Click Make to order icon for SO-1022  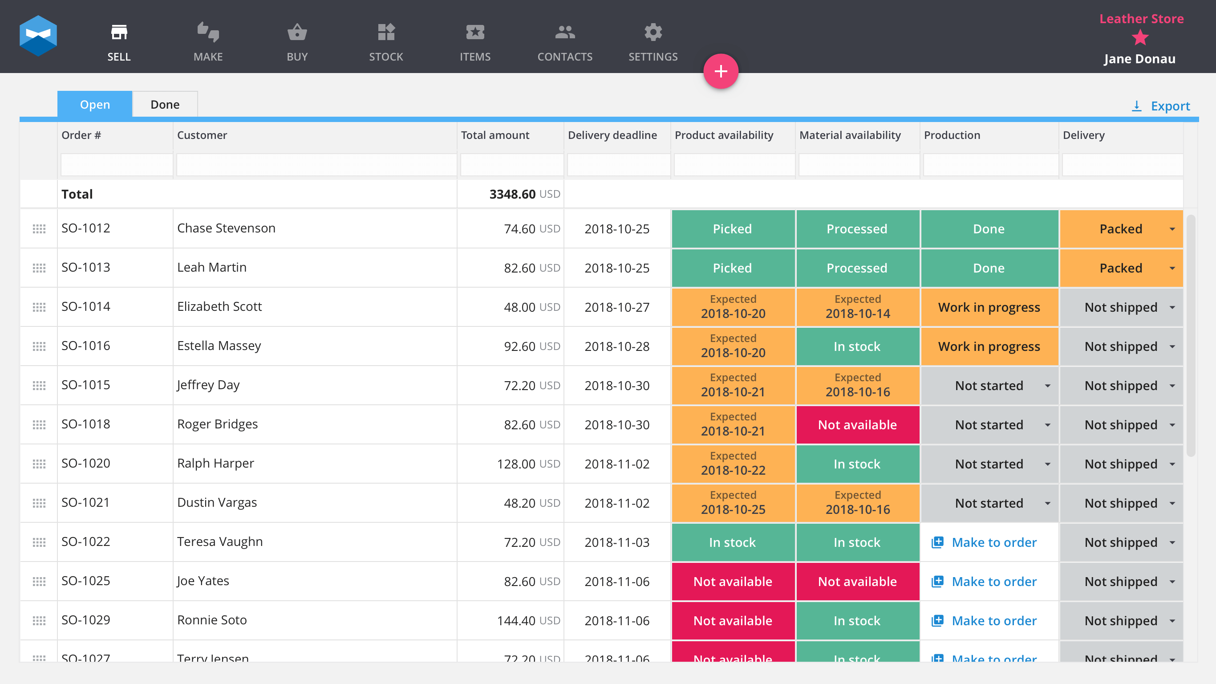tap(937, 542)
